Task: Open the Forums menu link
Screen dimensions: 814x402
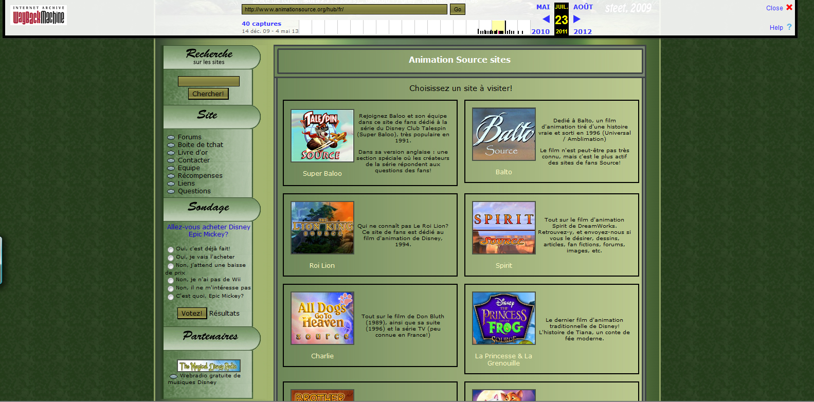Action: (x=190, y=137)
